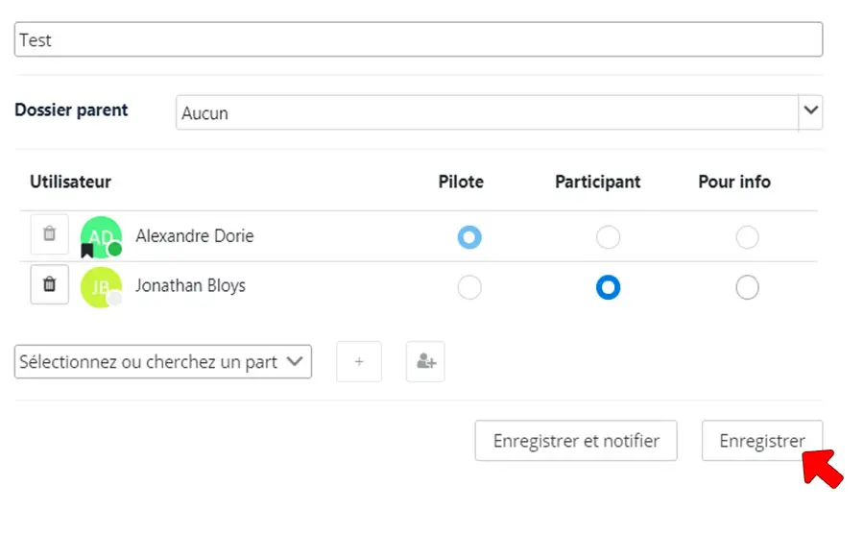Click Alexandre Dorie's AD avatar
Image resolution: width=864 pixels, height=535 pixels.
tap(100, 235)
